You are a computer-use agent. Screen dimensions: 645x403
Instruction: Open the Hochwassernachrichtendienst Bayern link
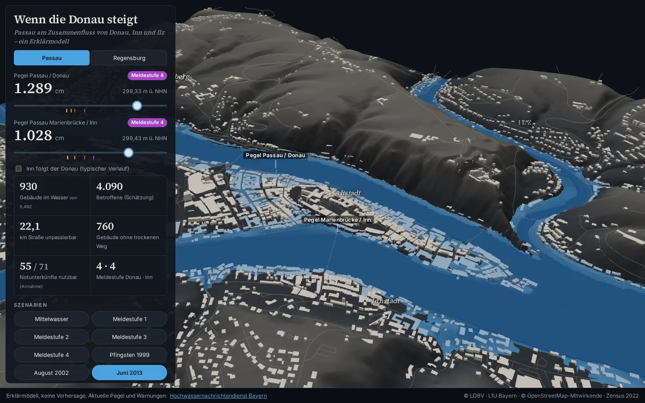click(x=218, y=396)
